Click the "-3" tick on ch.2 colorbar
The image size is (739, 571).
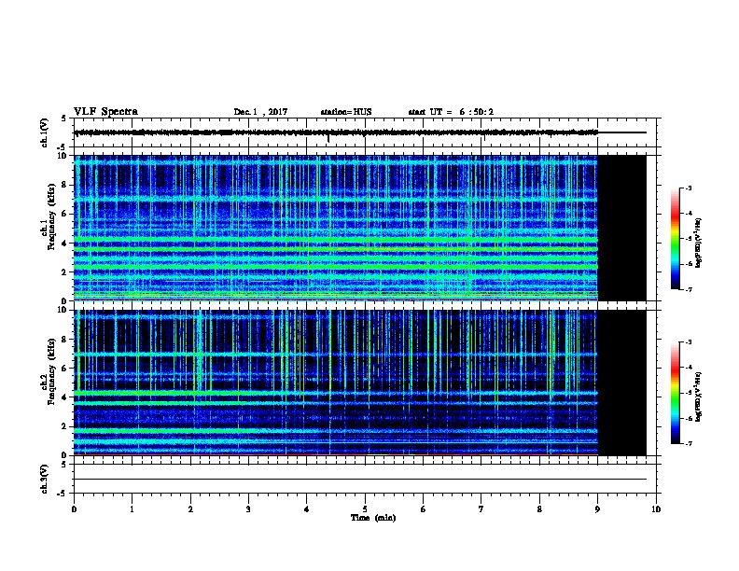689,342
